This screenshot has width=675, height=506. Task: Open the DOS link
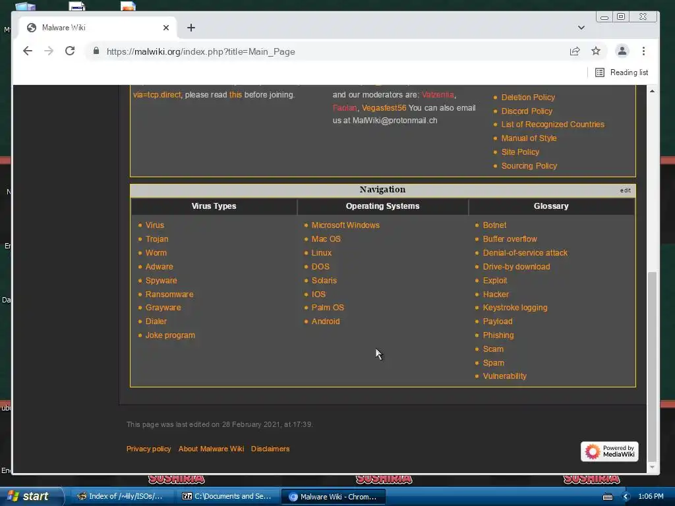320,266
